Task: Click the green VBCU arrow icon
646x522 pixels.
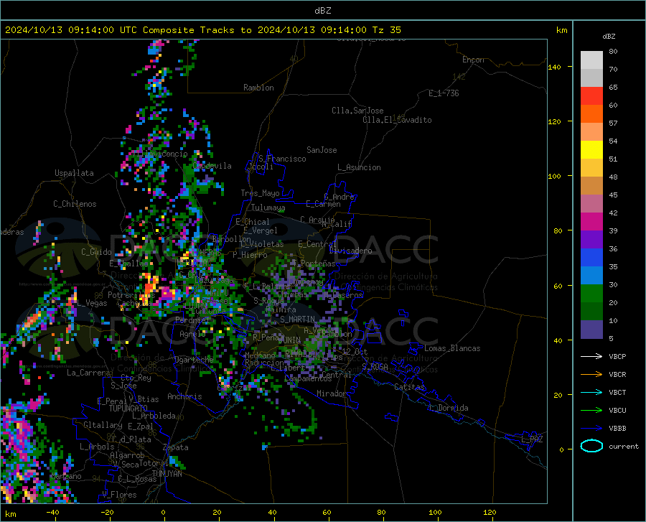Action: [x=591, y=410]
